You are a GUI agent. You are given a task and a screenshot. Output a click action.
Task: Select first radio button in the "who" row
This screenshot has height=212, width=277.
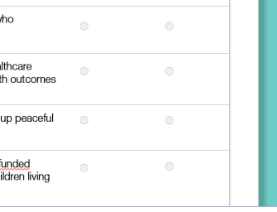click(x=84, y=26)
